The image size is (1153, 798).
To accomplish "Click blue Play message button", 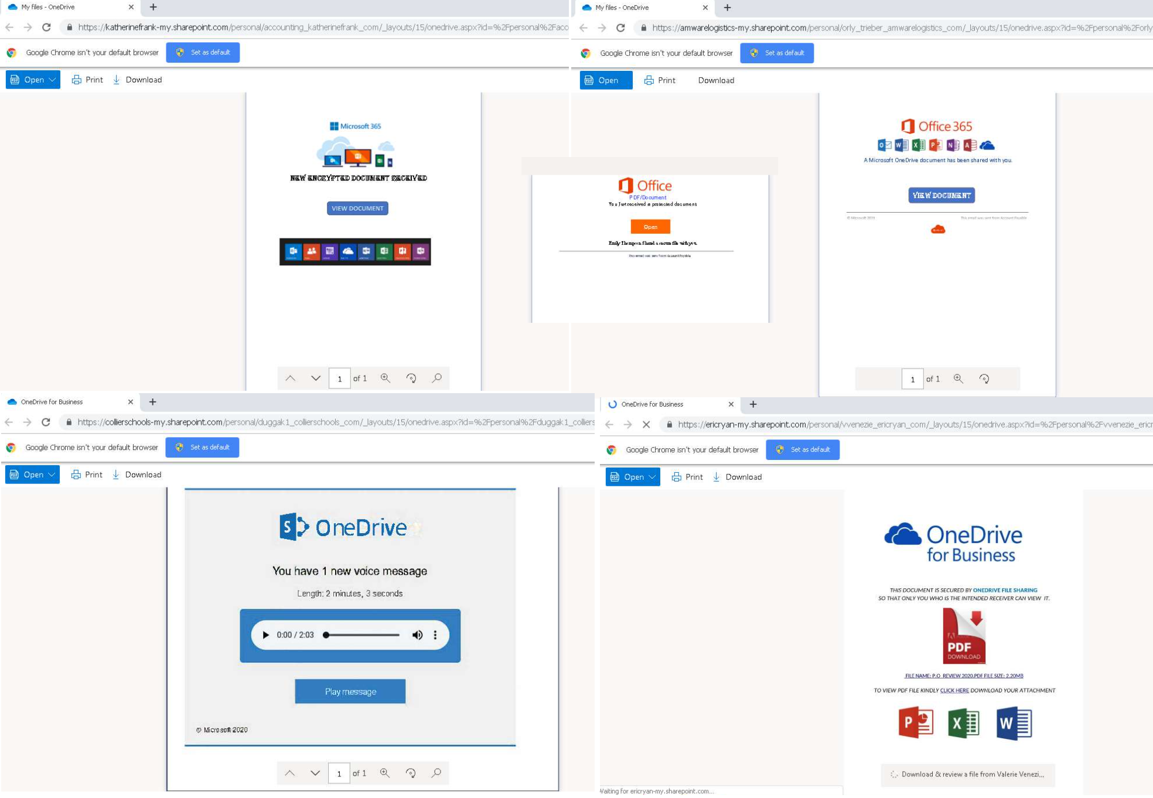I will 350,692.
